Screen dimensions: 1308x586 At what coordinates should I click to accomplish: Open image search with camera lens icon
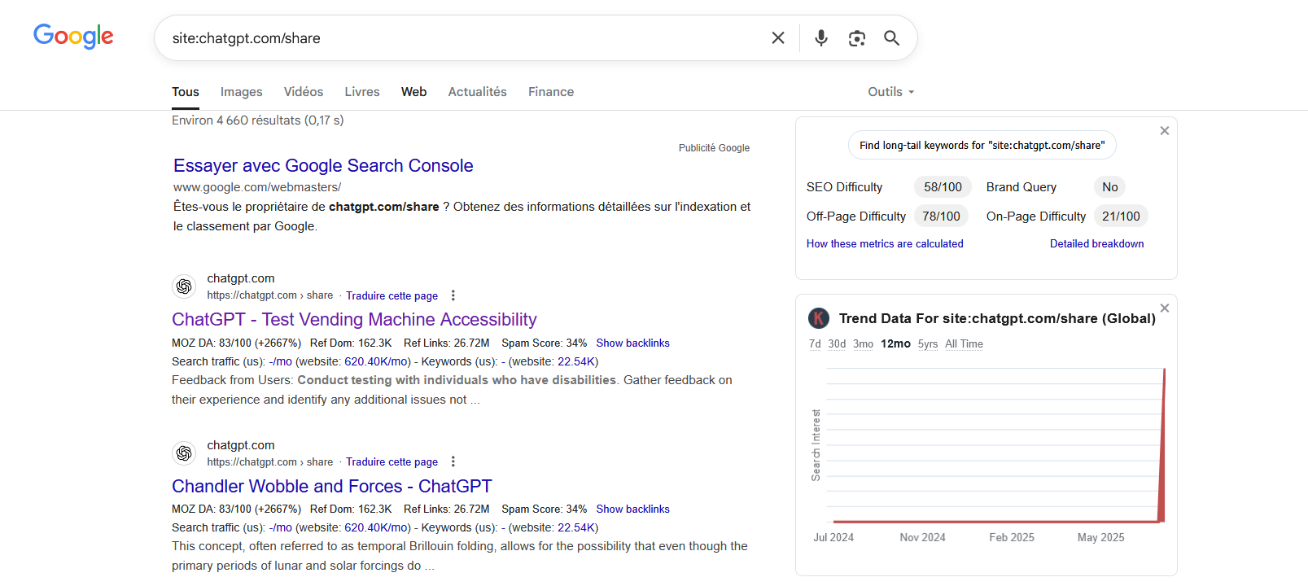click(x=856, y=38)
